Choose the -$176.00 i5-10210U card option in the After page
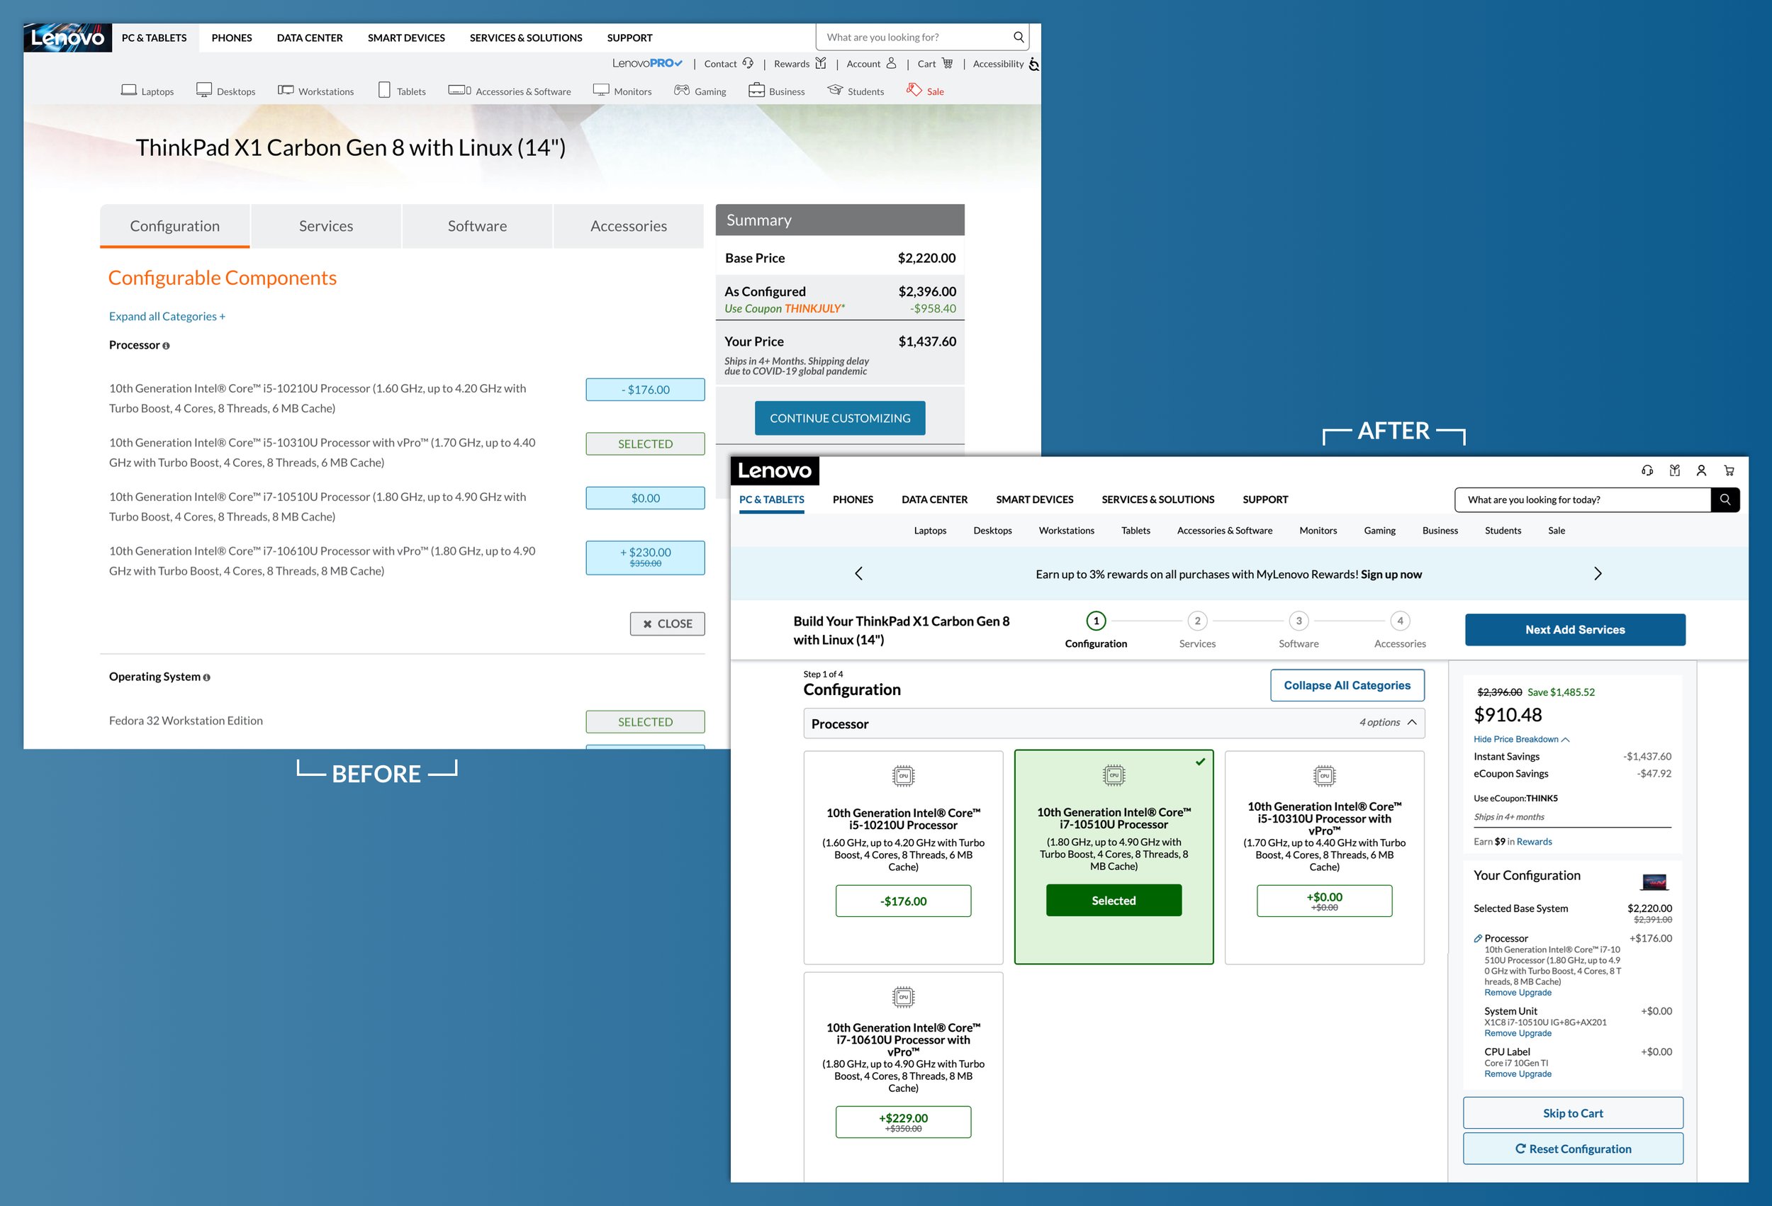The width and height of the screenshot is (1772, 1206). click(904, 901)
